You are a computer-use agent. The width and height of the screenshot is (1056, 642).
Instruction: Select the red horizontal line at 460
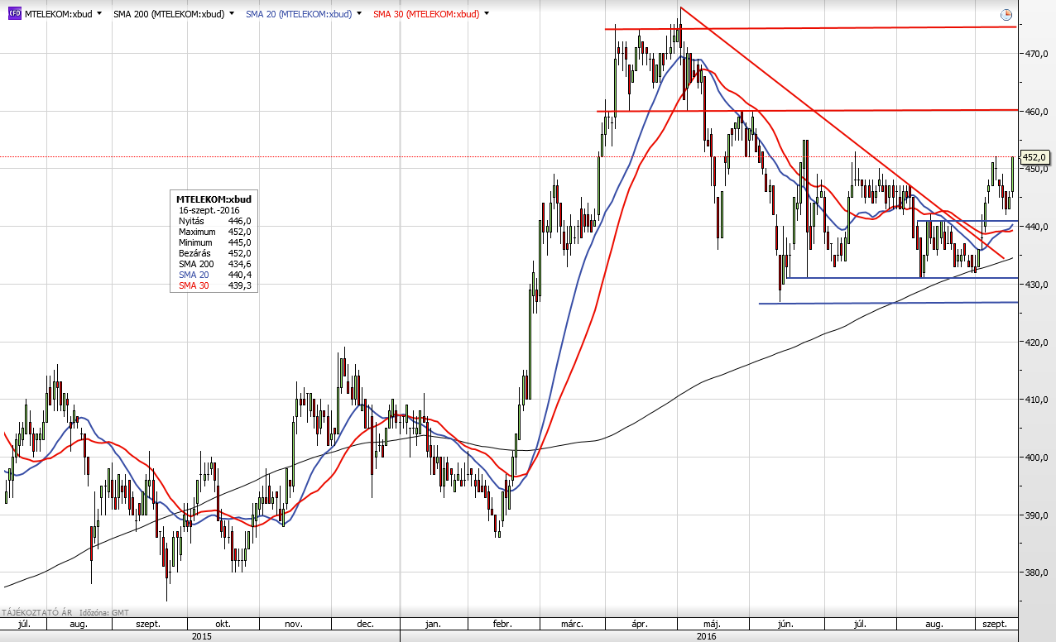(x=807, y=110)
